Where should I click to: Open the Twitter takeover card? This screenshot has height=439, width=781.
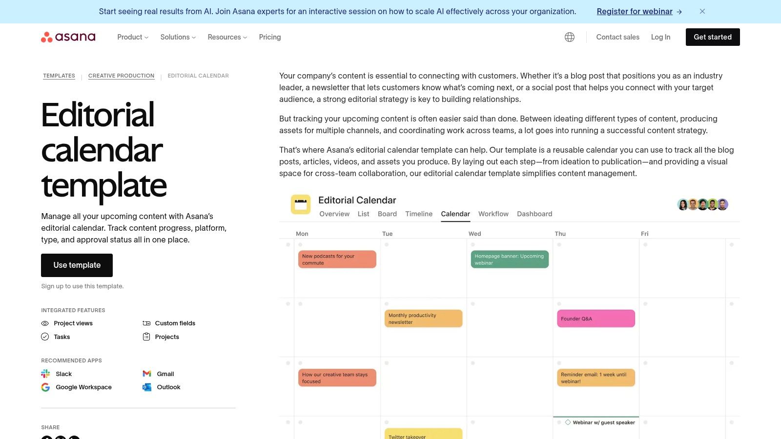(x=423, y=434)
